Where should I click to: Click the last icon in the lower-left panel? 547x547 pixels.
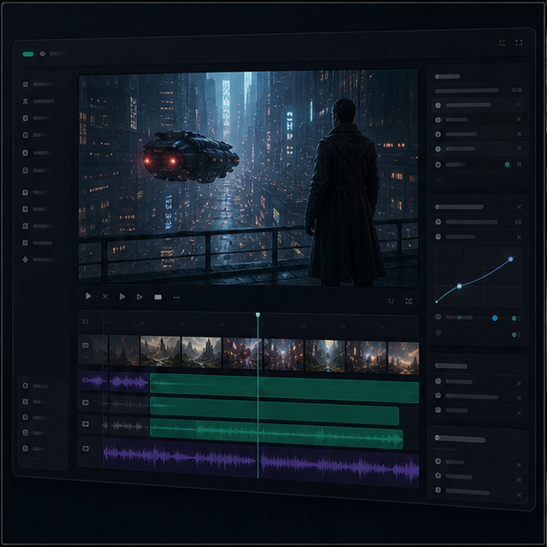pyautogui.click(x=25, y=448)
